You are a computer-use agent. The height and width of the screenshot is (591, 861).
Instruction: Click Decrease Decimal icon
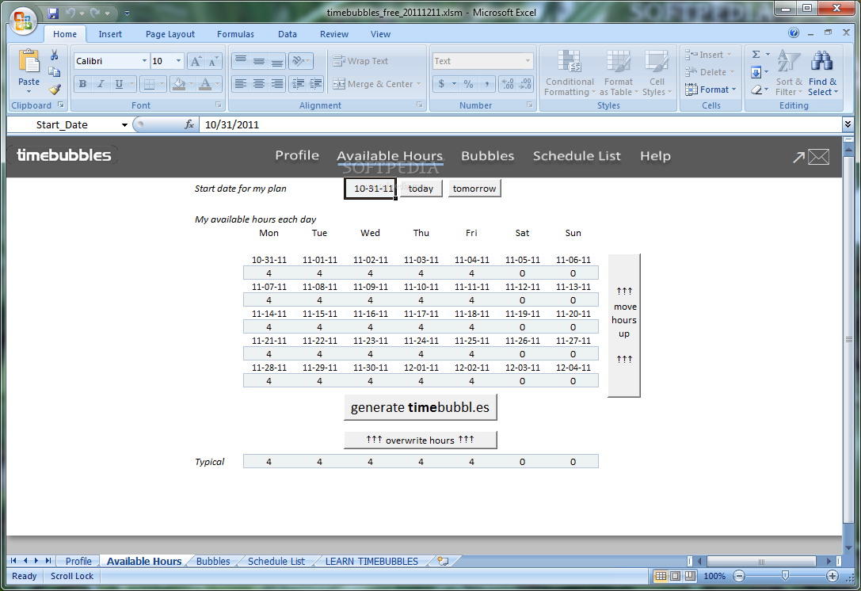point(525,84)
